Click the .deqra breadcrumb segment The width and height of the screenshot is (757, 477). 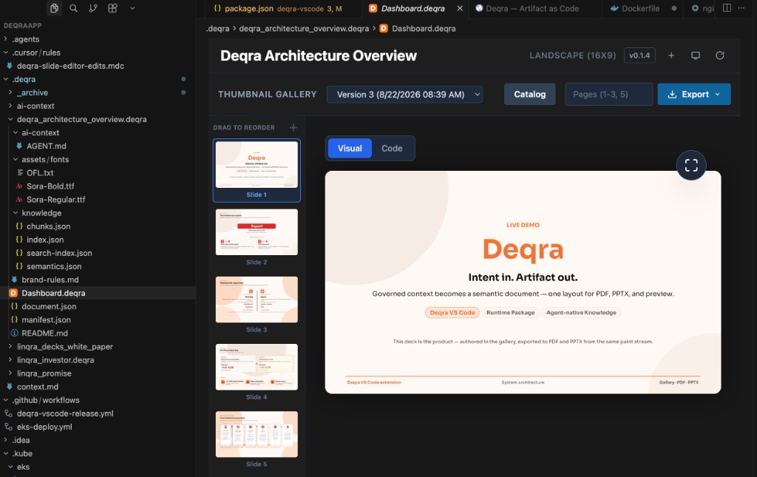click(x=218, y=29)
